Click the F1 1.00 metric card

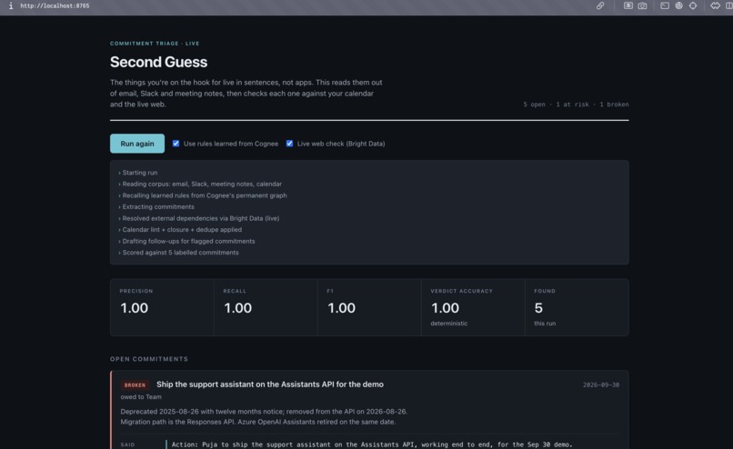pos(369,307)
